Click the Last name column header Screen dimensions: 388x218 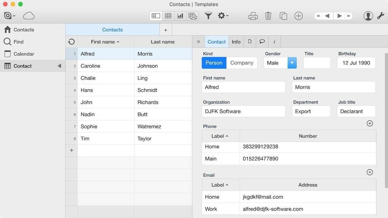pyautogui.click(x=163, y=42)
